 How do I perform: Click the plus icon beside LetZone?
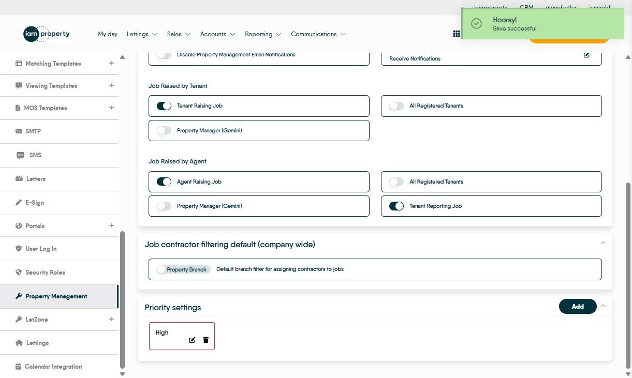[x=111, y=320]
